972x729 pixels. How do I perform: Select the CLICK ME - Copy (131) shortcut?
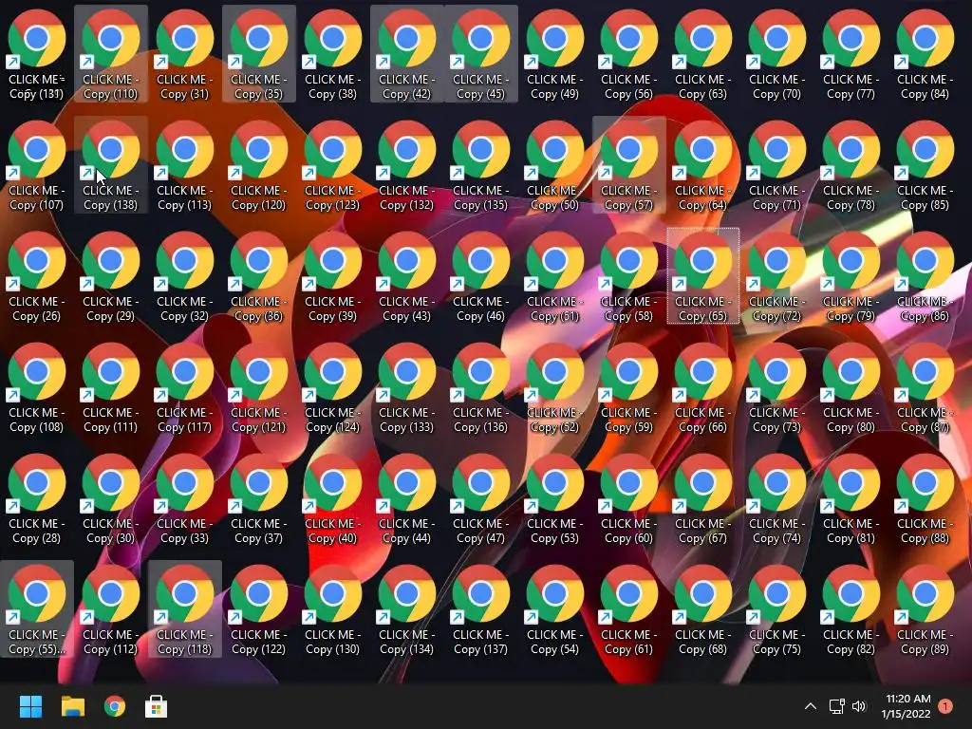point(37,54)
